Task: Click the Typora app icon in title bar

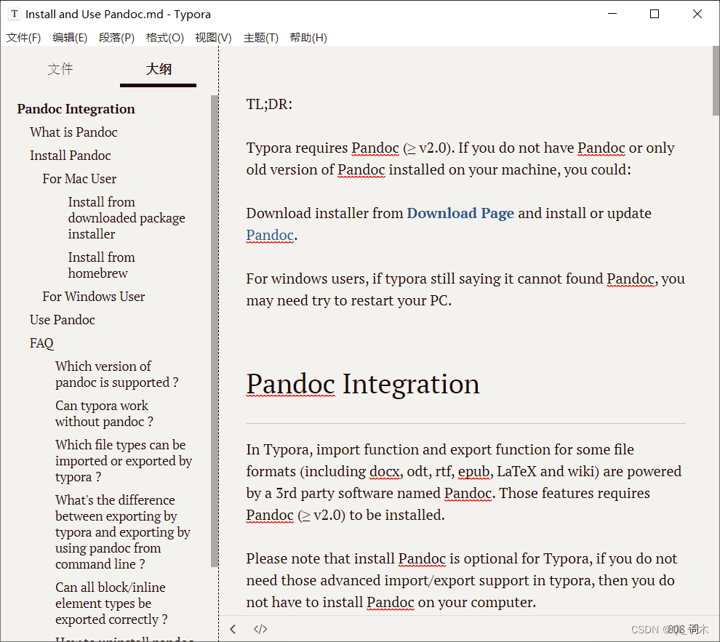Action: tap(15, 15)
